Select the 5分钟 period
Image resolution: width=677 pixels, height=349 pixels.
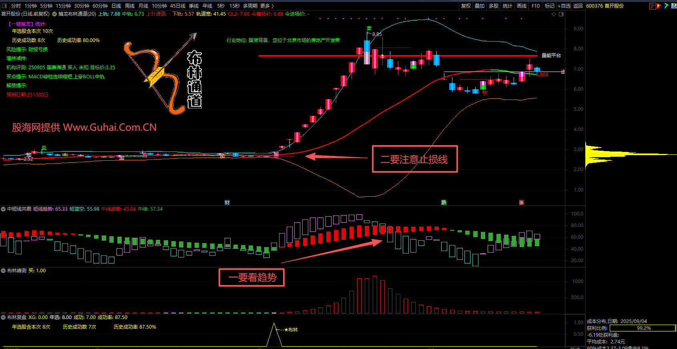point(46,6)
